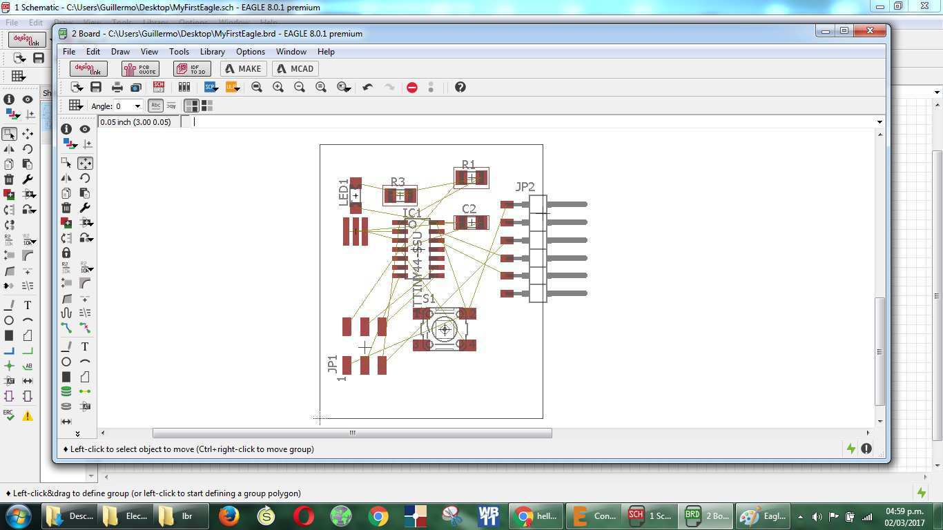Select the Move tool in Board toolbar

85,163
